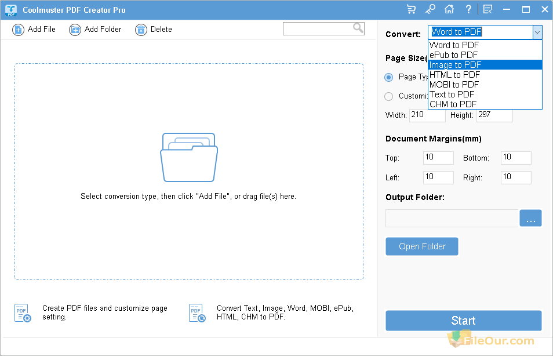Choose Word to PDF from list

(485, 45)
